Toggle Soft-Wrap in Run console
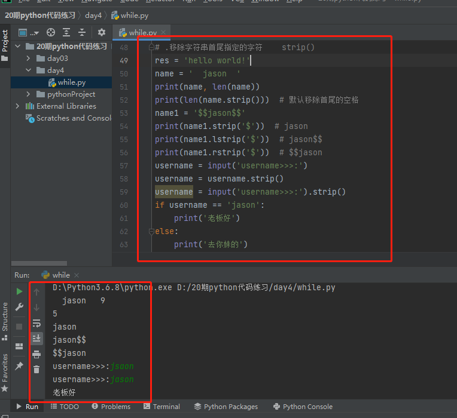The height and width of the screenshot is (418, 457). coord(36,323)
